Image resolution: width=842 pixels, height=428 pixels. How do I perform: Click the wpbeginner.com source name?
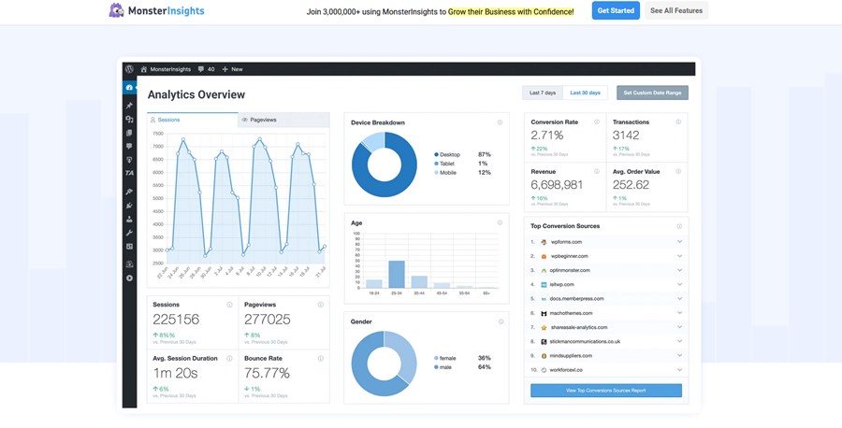[569, 256]
